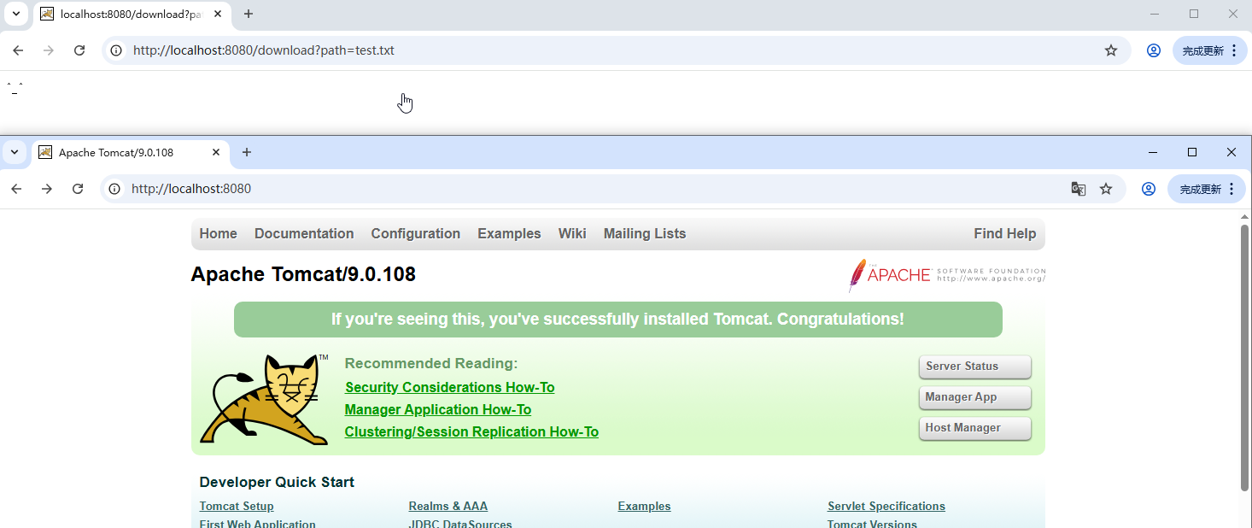1252x528 pixels.
Task: Click the Apache Tomcat/9.0.108 heading
Action: 303,274
